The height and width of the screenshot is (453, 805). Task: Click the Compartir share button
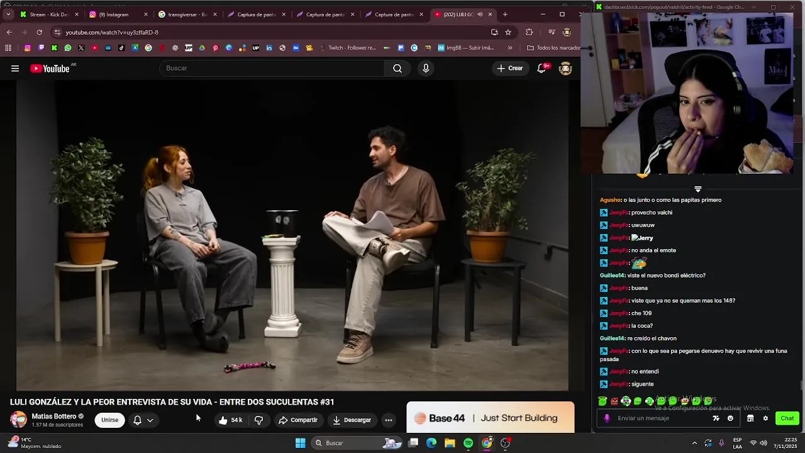(x=298, y=420)
